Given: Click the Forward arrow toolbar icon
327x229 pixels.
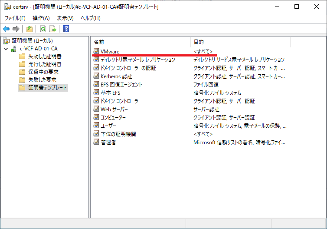Looking at the screenshot, I should coord(16,29).
